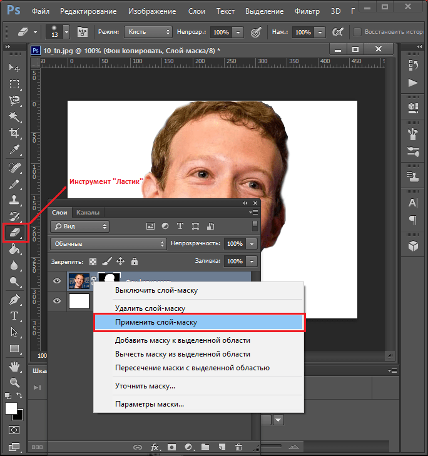The image size is (428, 456).
Task: Select the Magic Wand tool
Action: pos(14,117)
